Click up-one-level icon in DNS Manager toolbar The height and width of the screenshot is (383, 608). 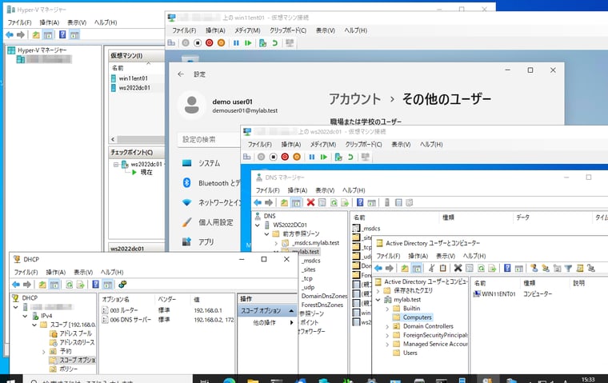pos(284,202)
